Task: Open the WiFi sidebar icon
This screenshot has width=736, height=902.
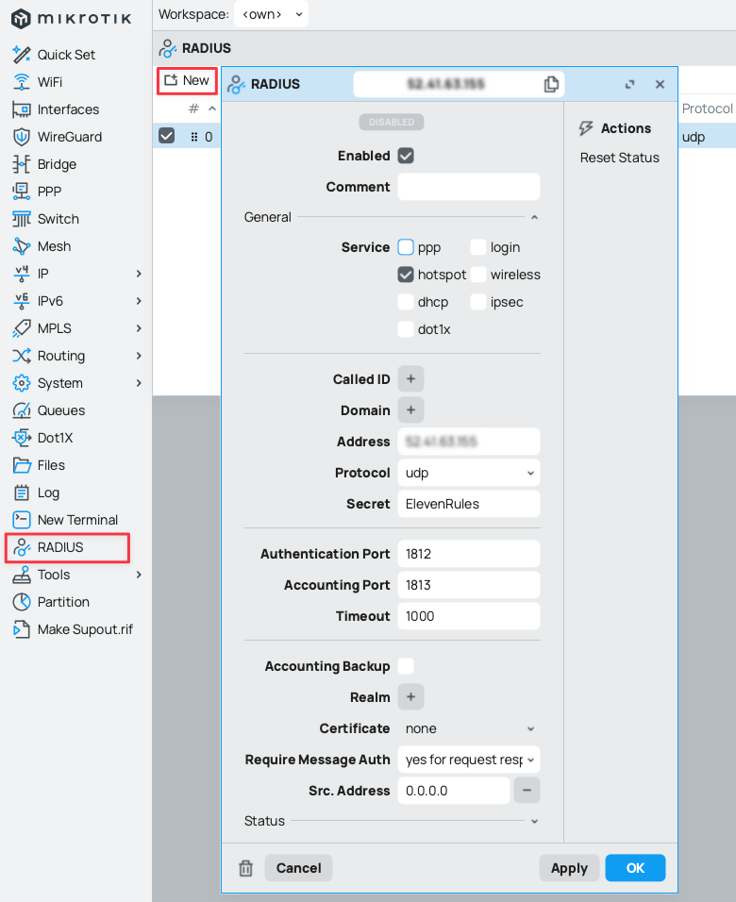Action: [x=22, y=82]
